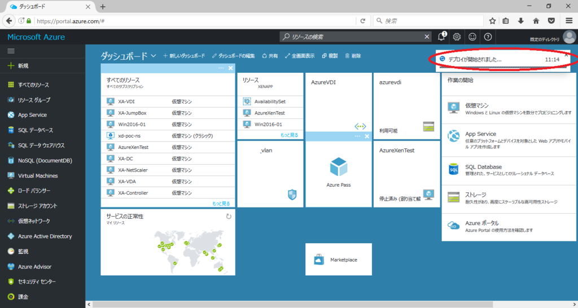Viewport: 578px width, 308px height.
Task: Click the 仮想ネットワーク sidebar icon
Action: tap(11, 221)
